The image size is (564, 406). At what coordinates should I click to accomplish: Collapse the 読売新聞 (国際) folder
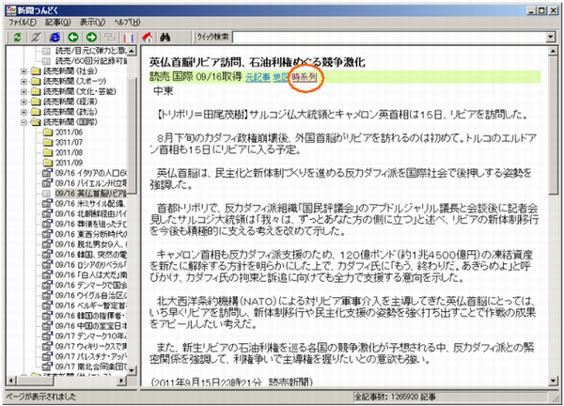pos(23,122)
